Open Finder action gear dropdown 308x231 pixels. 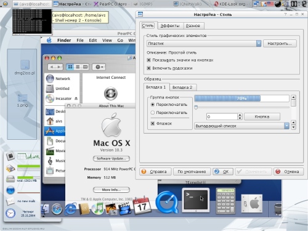point(99,67)
